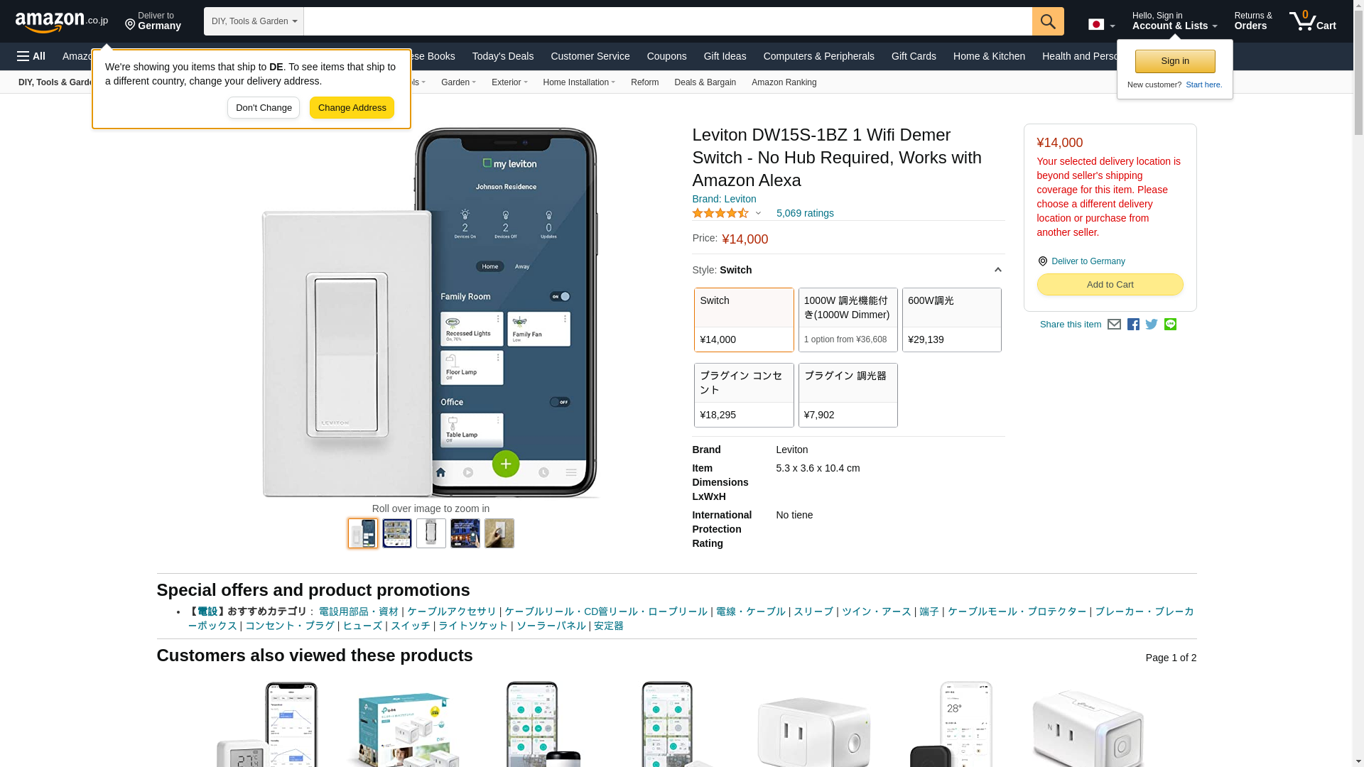Select the 1000W Dimmer style option
The height and width of the screenshot is (767, 1364).
848,320
